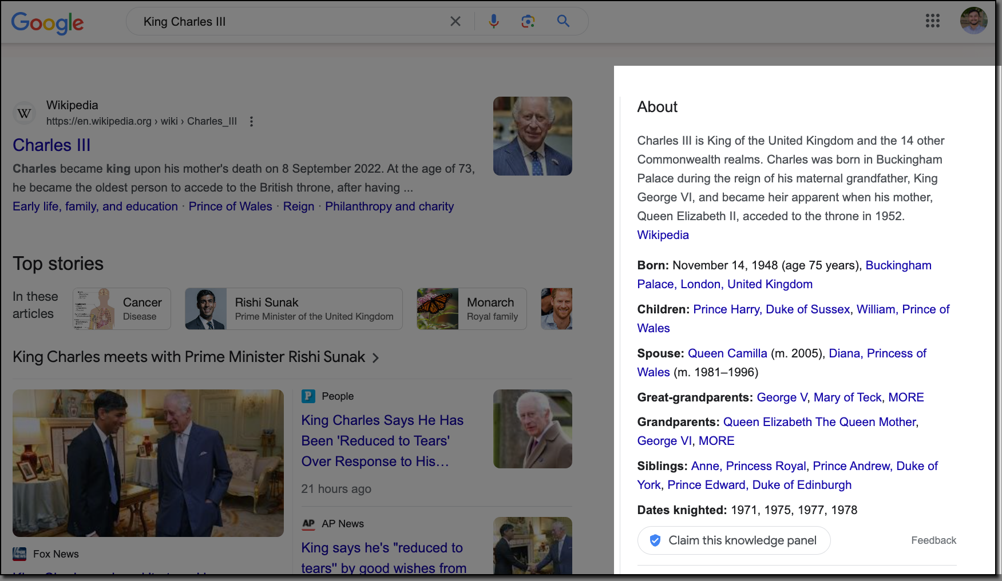Open Prince Edward, Duke of Edinburgh link
This screenshot has width=1002, height=581.
759,485
